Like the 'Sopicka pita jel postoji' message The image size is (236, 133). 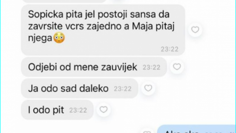point(195,30)
